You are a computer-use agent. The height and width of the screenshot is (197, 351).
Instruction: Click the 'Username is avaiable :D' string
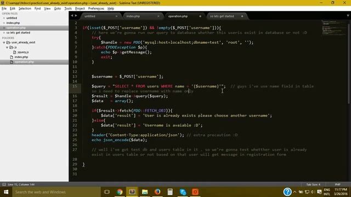coord(172,125)
